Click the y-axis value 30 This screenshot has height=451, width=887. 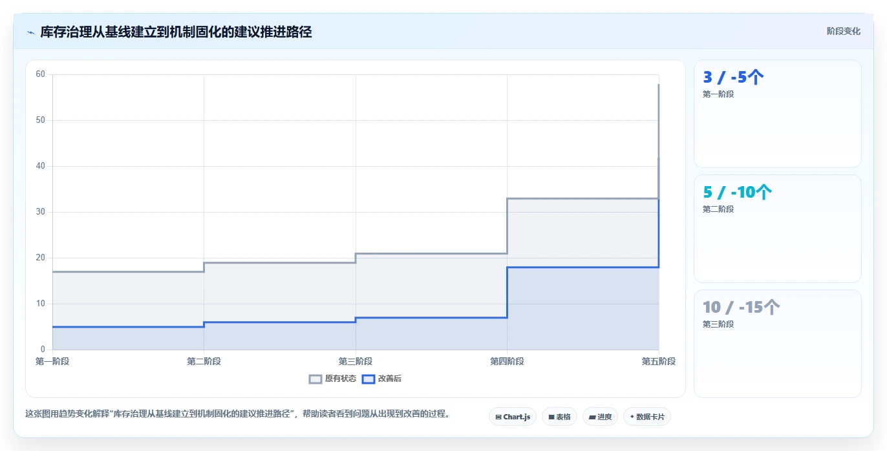point(41,212)
